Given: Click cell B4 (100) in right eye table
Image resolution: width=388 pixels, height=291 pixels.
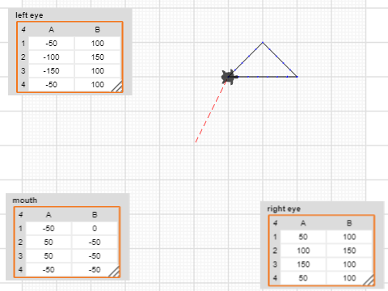Looking at the screenshot, I should (x=349, y=278).
